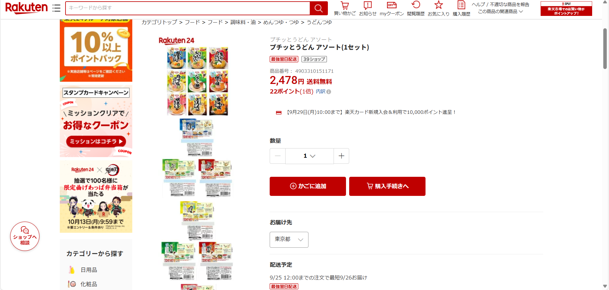Image resolution: width=609 pixels, height=290 pixels.
Task: Open the 東京都 delivery destination dropdown
Action: tap(289, 239)
